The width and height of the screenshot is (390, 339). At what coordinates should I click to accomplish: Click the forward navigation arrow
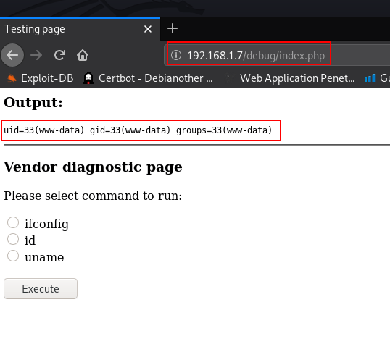click(x=36, y=55)
